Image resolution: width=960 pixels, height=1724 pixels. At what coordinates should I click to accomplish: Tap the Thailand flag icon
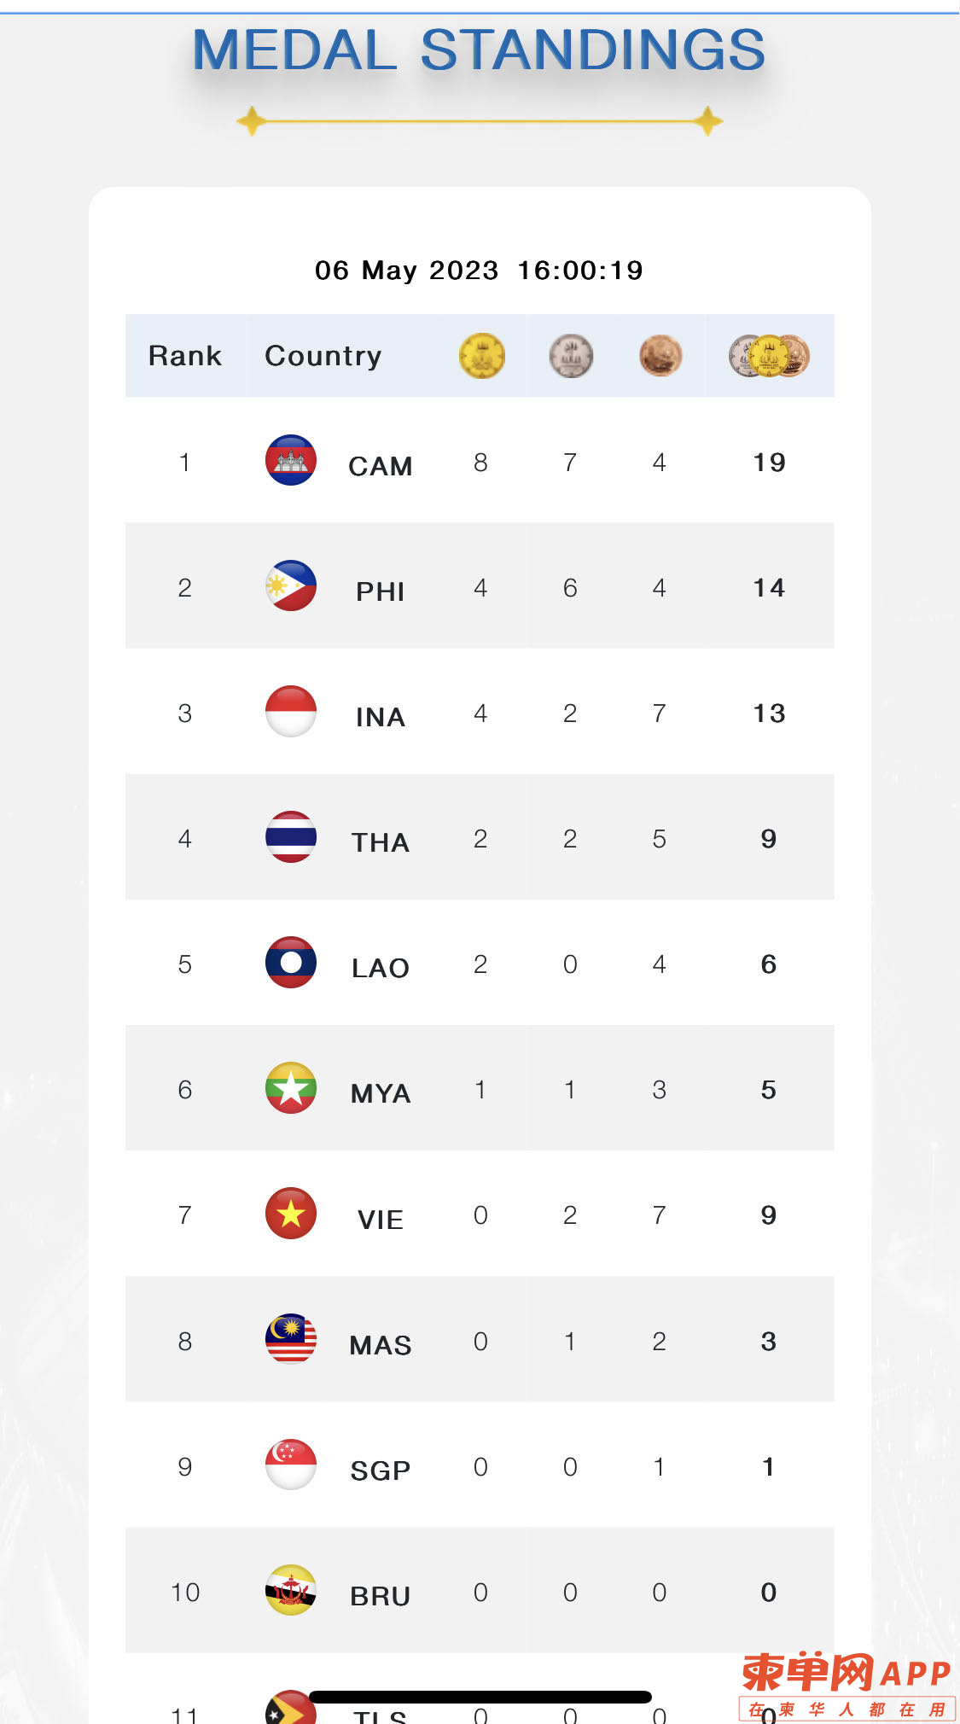pos(291,836)
